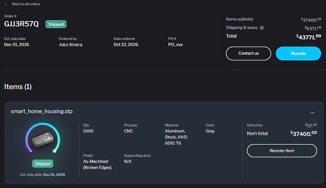
Task: Click the quantity value 1000
Action: point(88,131)
